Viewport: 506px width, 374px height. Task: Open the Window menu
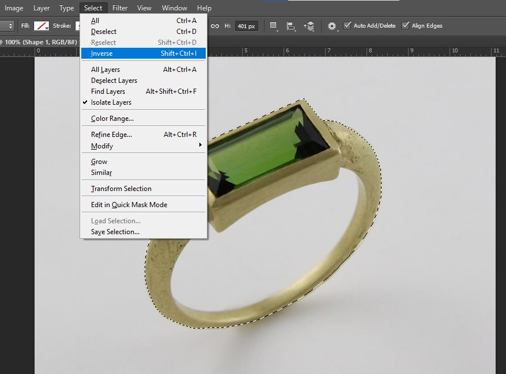[174, 8]
